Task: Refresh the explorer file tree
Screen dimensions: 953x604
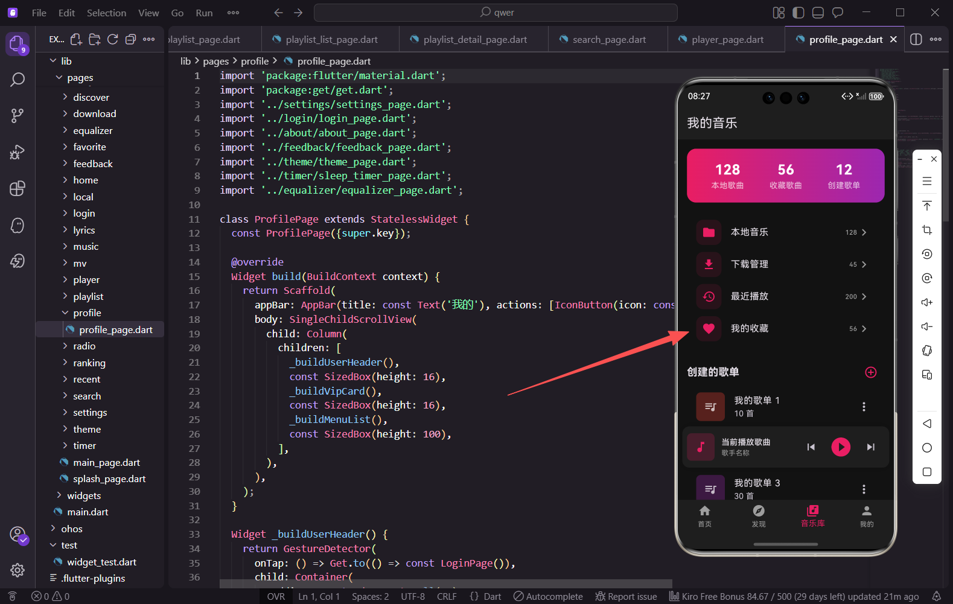Action: 112,39
